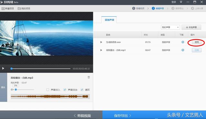Preview play 生成的语音.wav
This screenshot has height=119, width=206.
pyautogui.click(x=101, y=42)
